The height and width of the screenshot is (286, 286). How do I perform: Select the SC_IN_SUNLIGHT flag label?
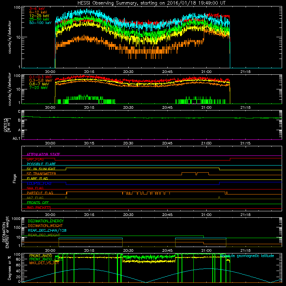coord(41,169)
